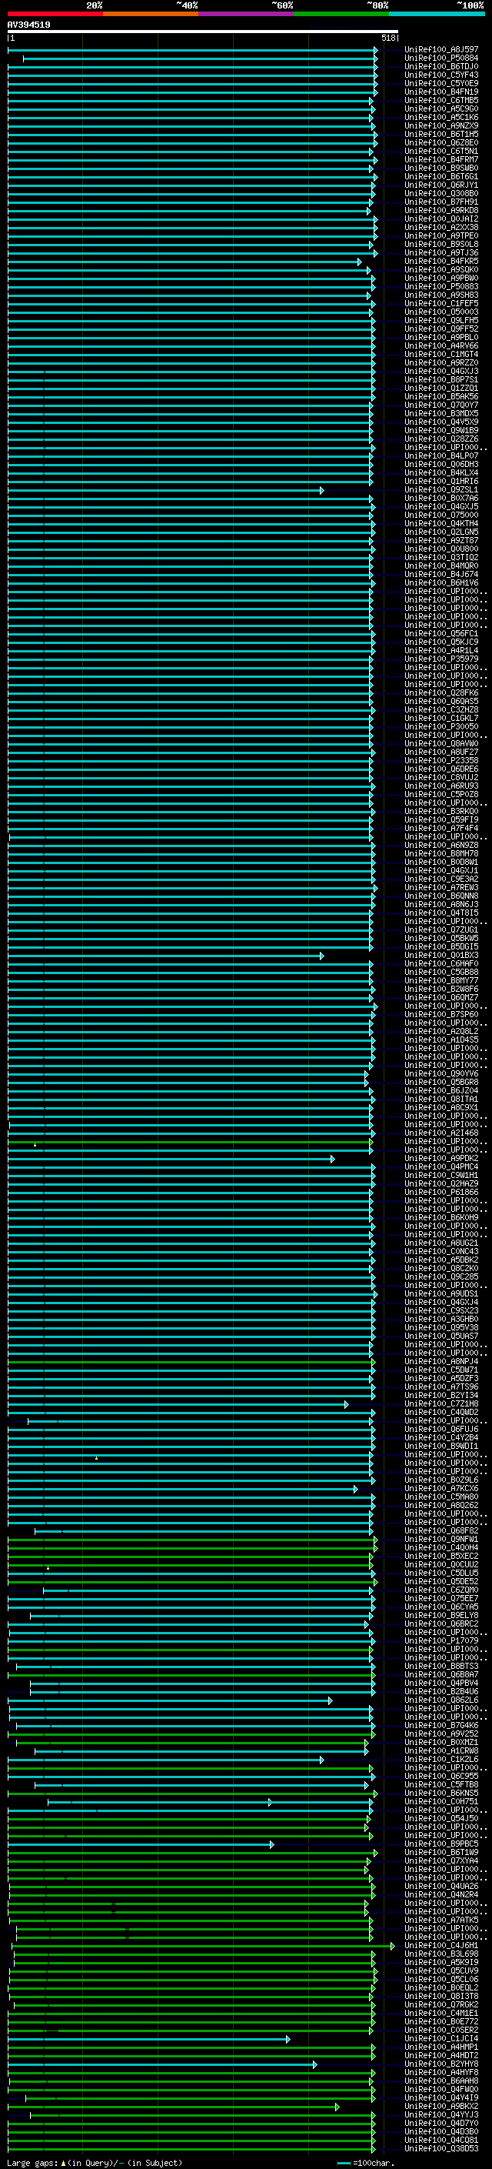492x2169 pixels.
Task: Click the UniRef100_A9BKX2 hit label
Action: (x=440, y=2106)
